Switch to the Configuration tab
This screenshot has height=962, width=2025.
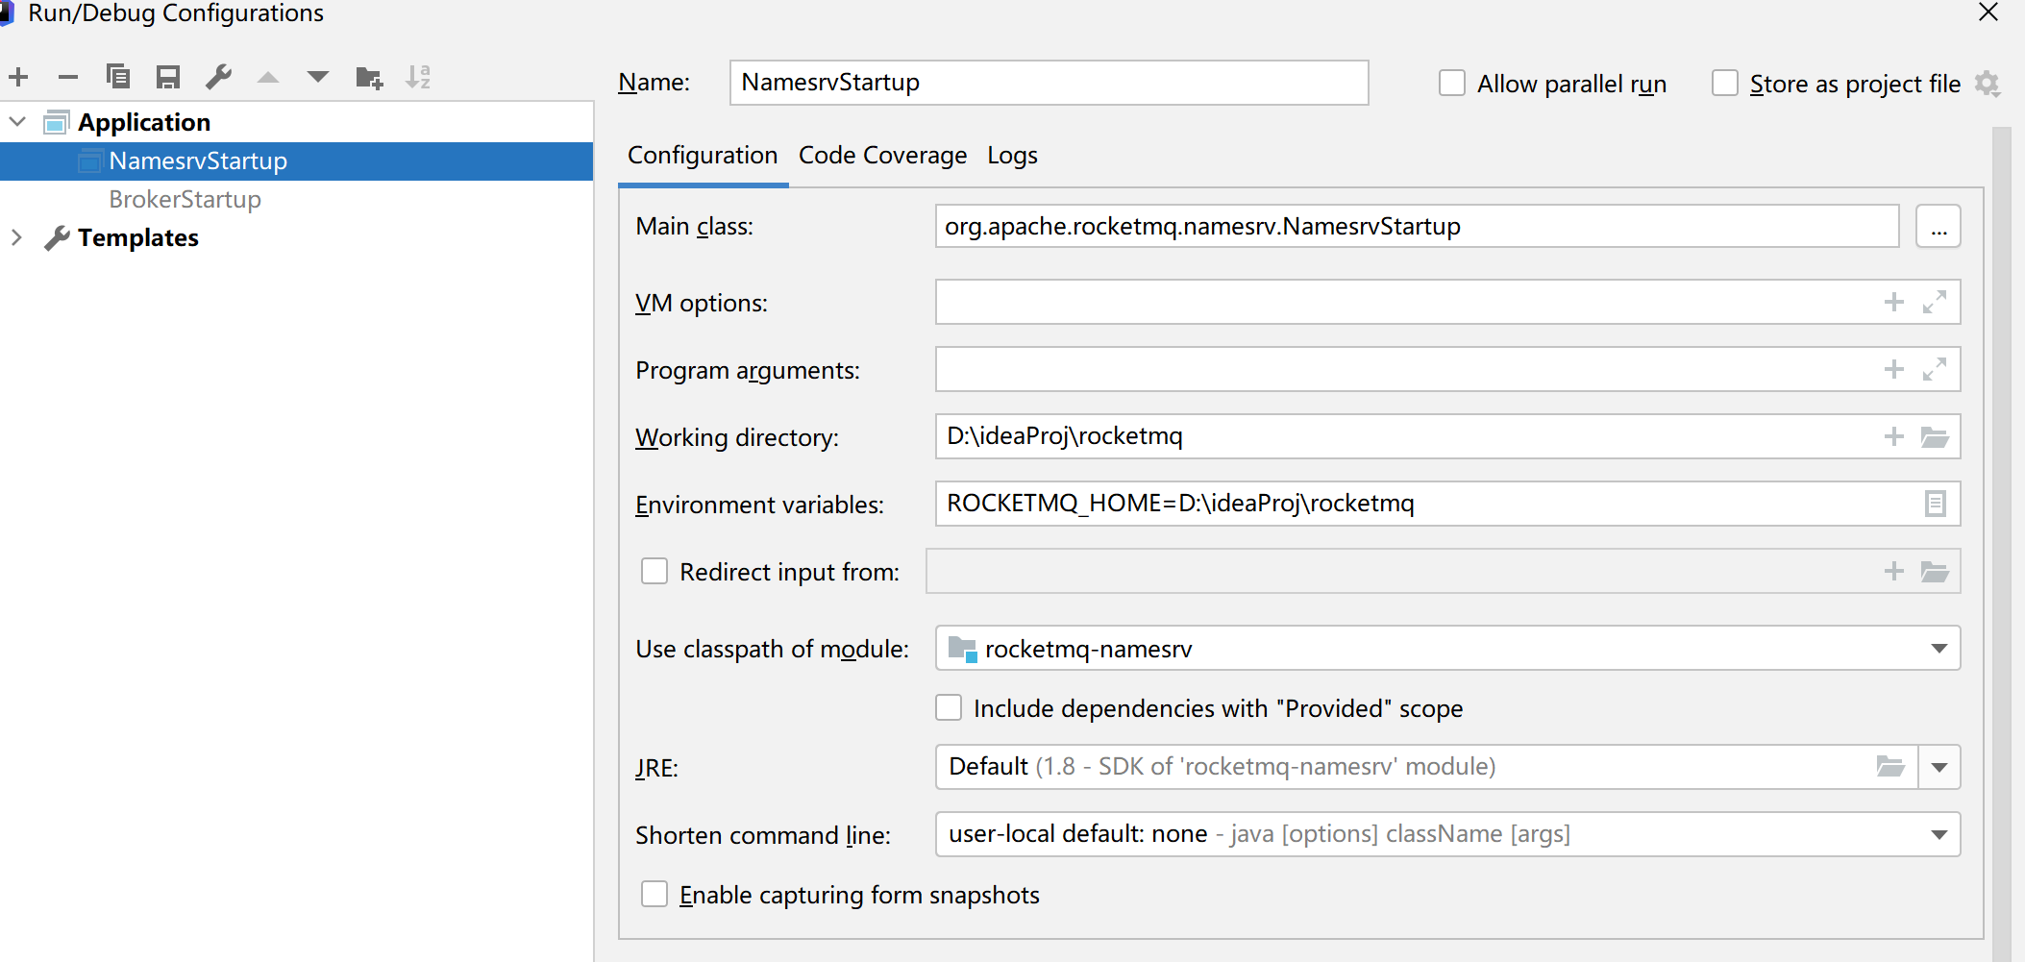(x=703, y=155)
